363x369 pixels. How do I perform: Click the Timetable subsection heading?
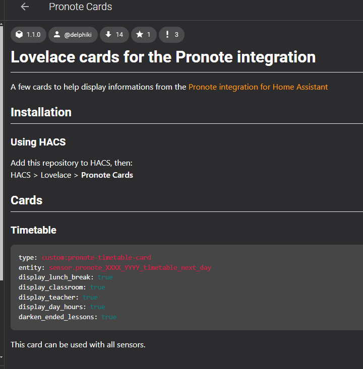[x=33, y=230]
